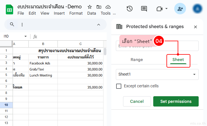
Task: Click 30,000.00 in the Lunch Meeting row
Action: [80, 75]
